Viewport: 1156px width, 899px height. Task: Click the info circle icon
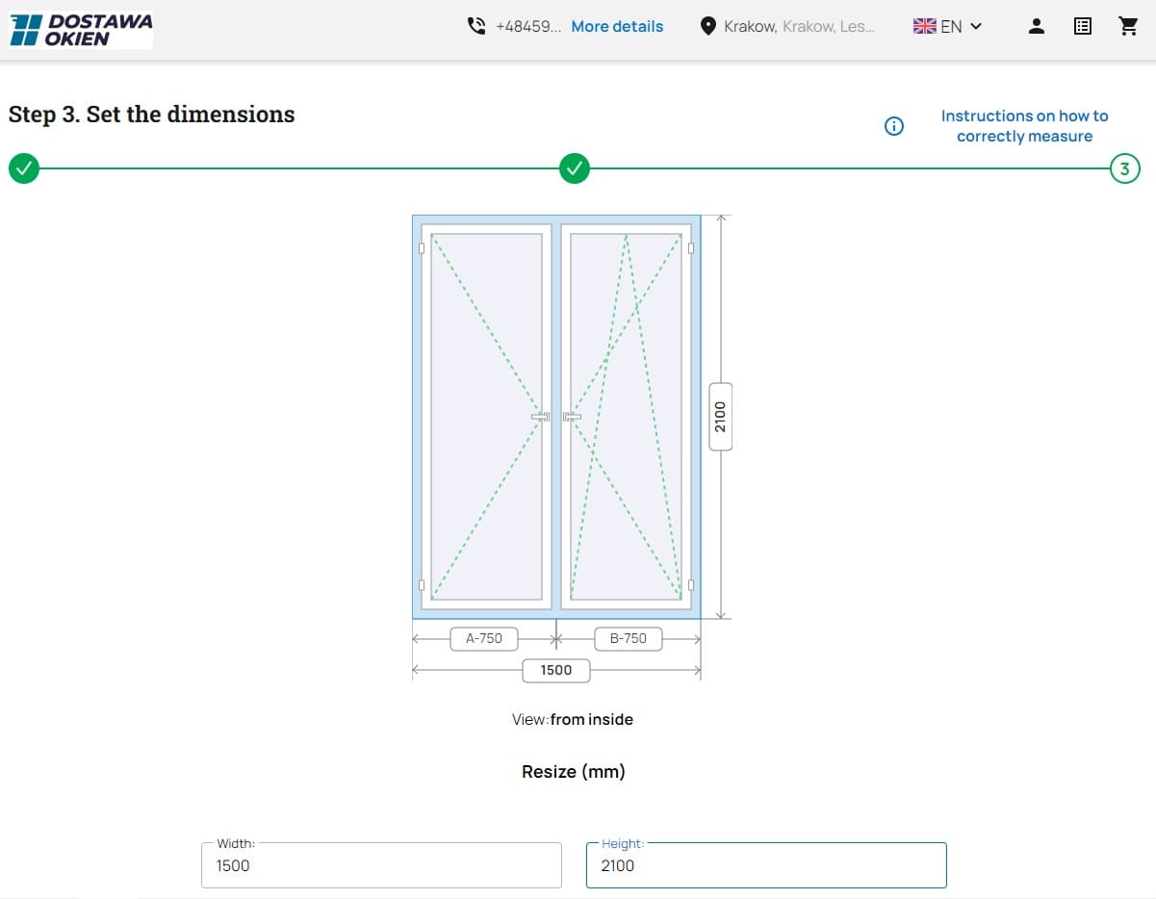(x=894, y=126)
